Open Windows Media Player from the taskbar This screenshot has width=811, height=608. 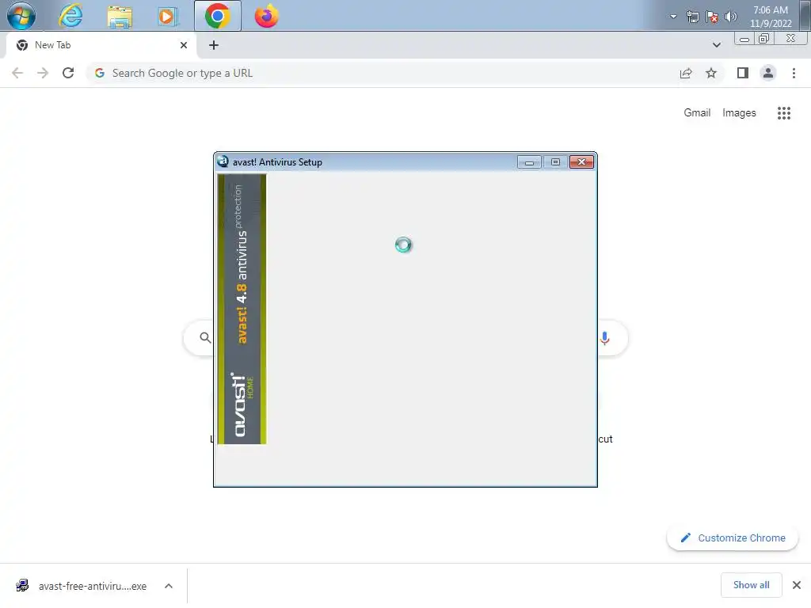click(x=167, y=17)
